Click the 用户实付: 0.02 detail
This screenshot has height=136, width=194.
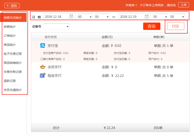pyautogui.click(x=157, y=53)
